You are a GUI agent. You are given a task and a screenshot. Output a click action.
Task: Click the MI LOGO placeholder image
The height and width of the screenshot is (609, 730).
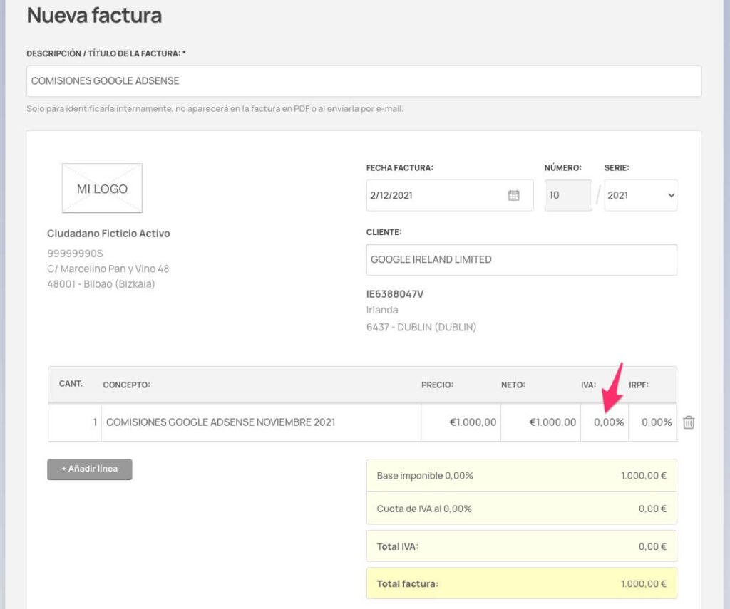[x=102, y=189]
